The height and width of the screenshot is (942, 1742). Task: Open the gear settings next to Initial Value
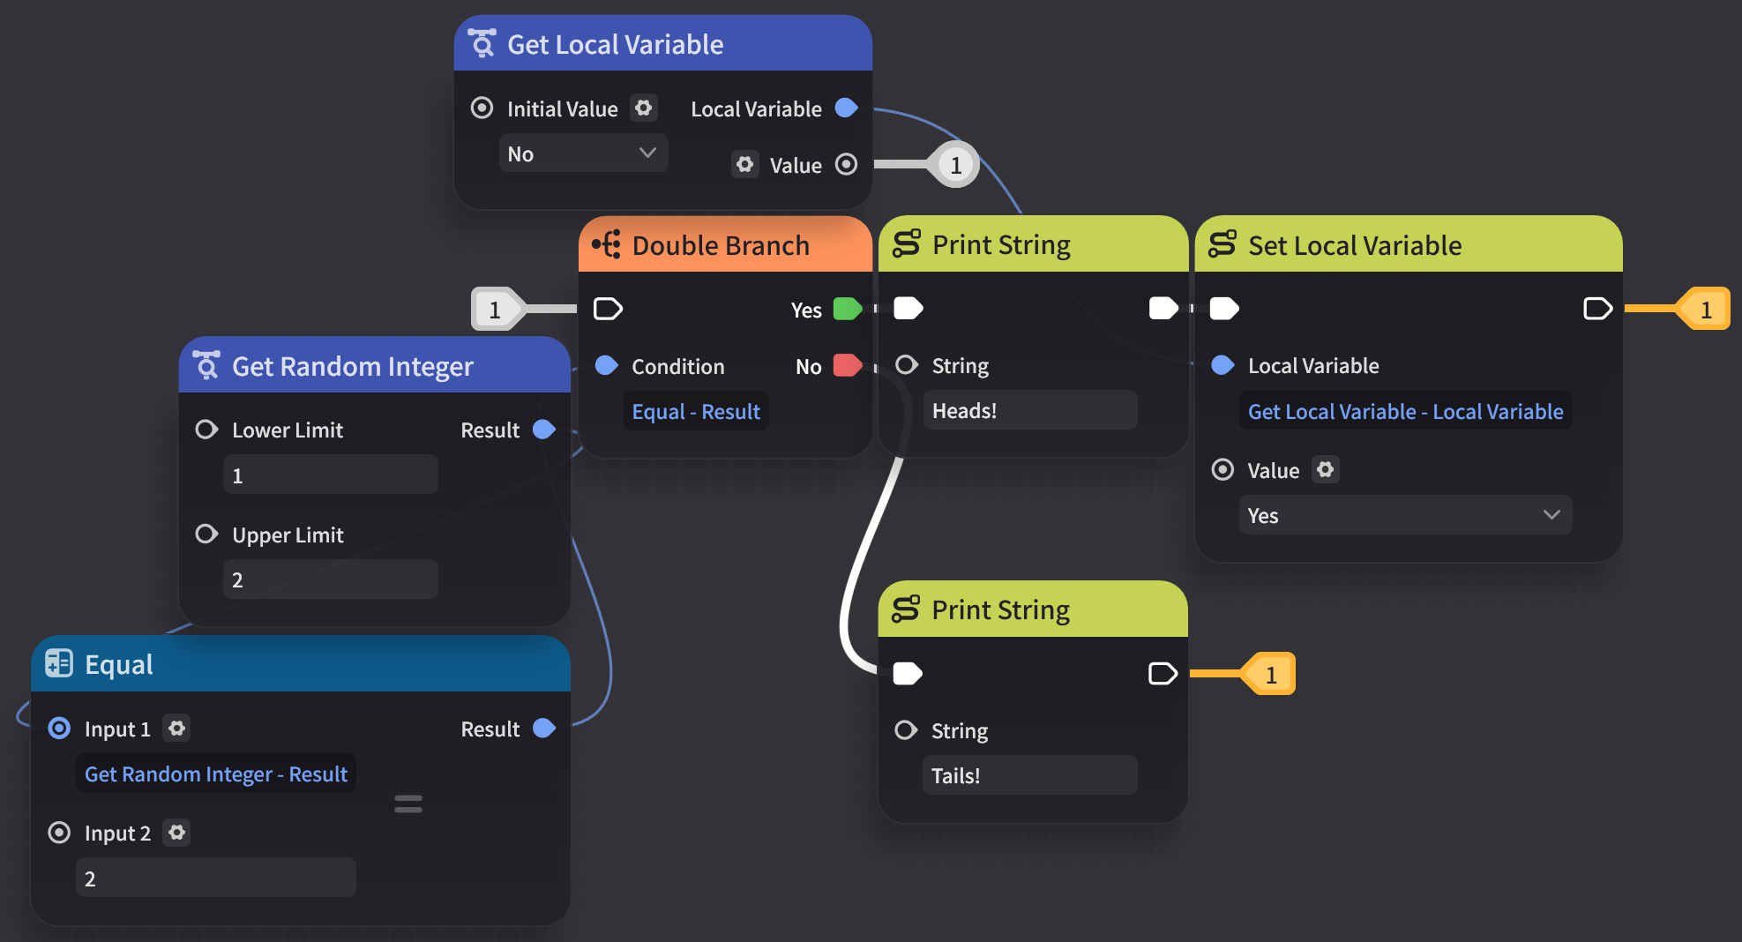click(x=644, y=108)
